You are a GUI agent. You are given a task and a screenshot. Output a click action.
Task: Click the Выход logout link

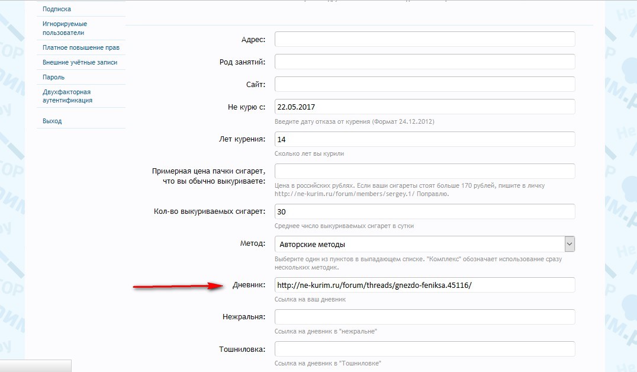(x=52, y=121)
